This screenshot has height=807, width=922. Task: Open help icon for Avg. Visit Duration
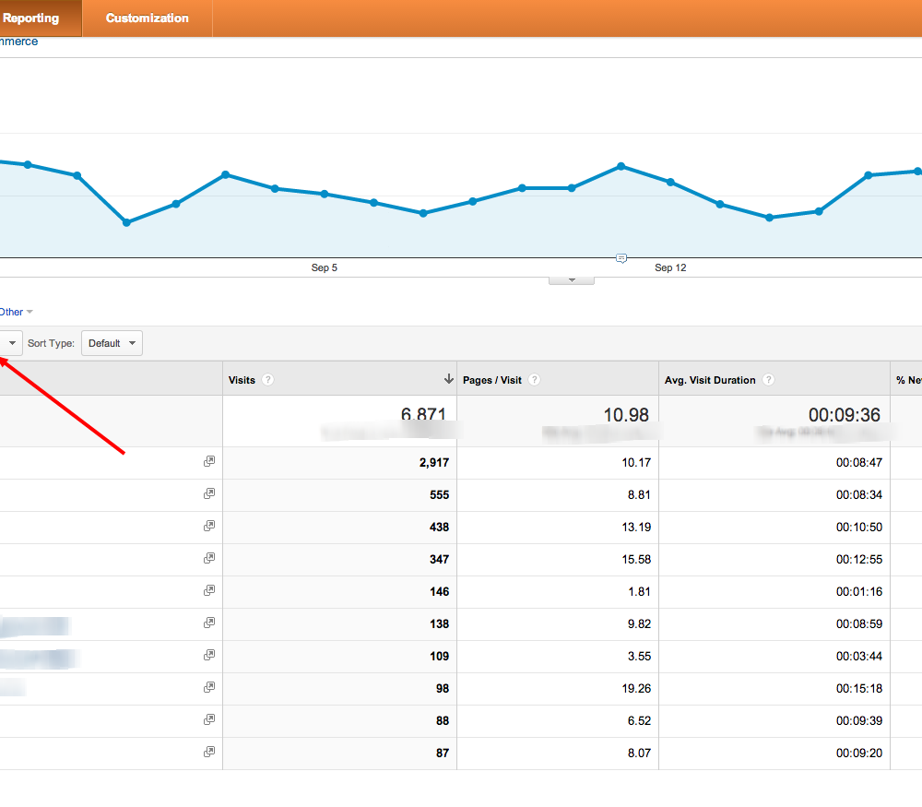[x=768, y=380]
